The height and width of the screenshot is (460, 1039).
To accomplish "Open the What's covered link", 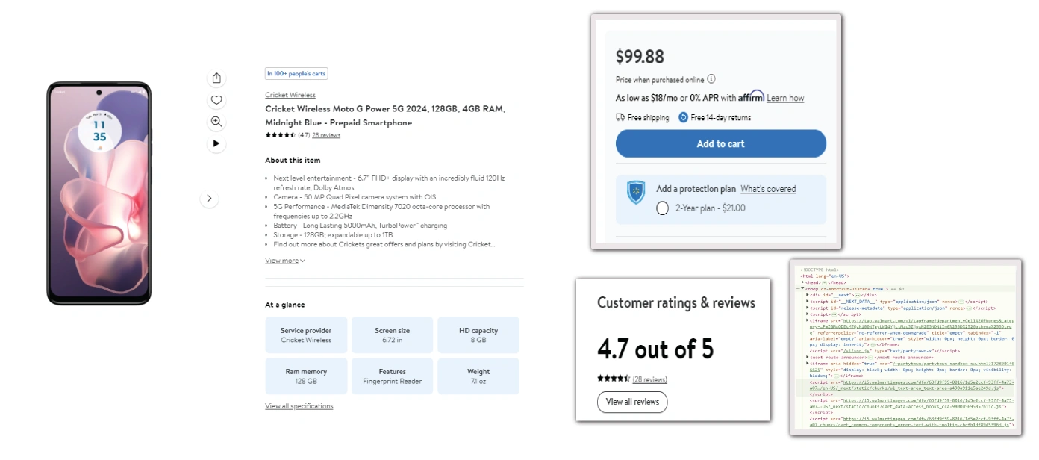I will click(768, 189).
